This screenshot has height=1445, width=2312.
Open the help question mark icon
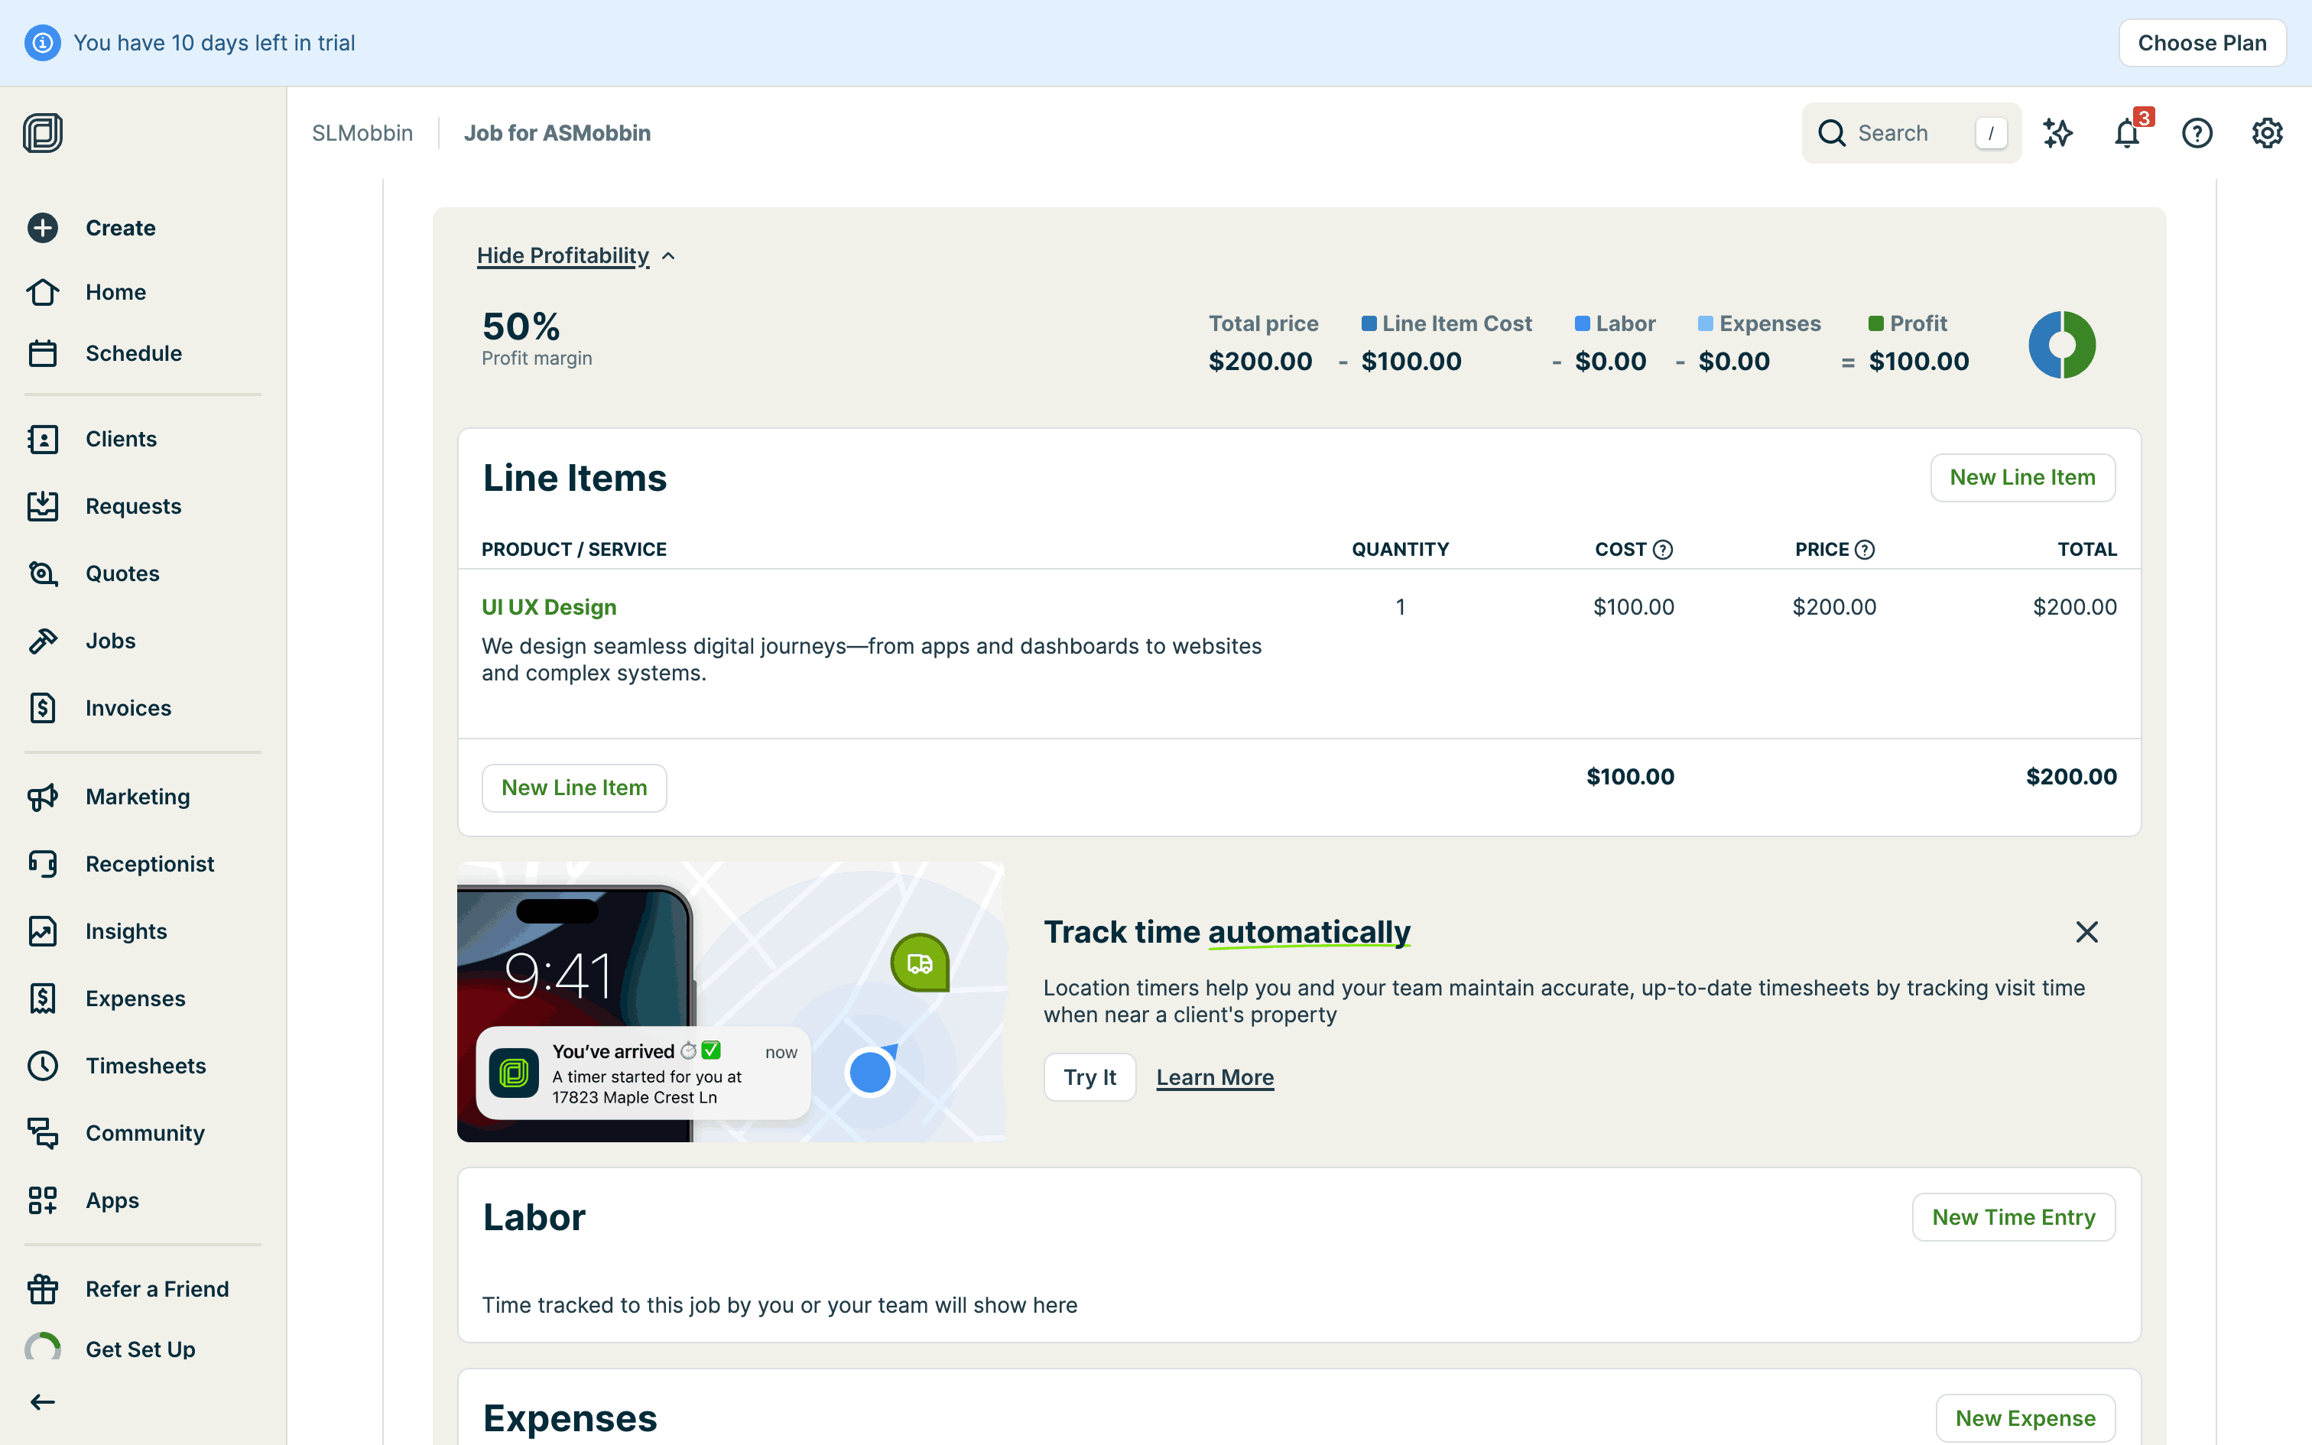2197,133
